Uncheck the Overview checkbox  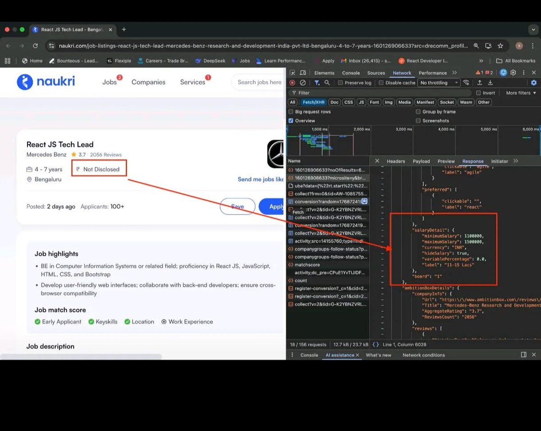291,121
